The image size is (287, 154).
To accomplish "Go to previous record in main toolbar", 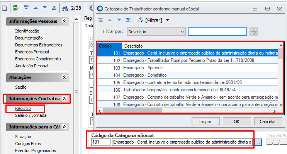I will (36, 8).
